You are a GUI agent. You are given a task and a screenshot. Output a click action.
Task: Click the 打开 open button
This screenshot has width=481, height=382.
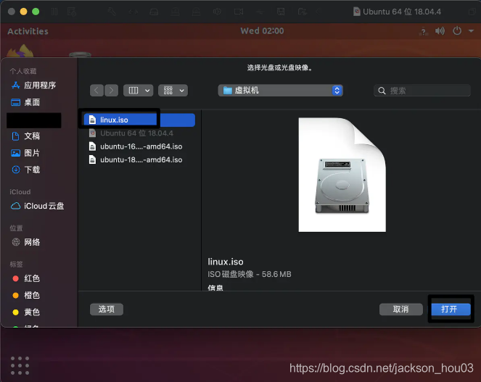coord(451,310)
